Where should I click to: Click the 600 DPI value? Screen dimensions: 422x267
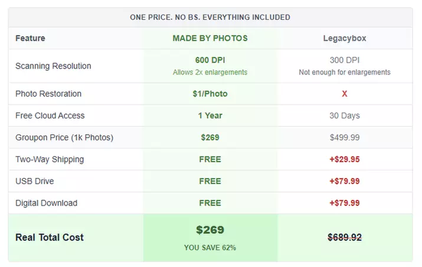(x=210, y=60)
